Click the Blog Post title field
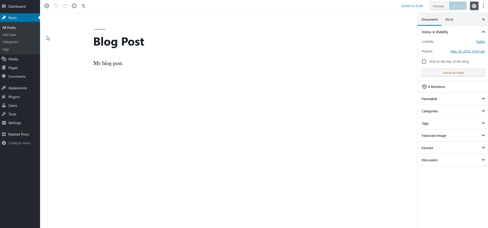Image resolution: width=488 pixels, height=228 pixels. (119, 42)
